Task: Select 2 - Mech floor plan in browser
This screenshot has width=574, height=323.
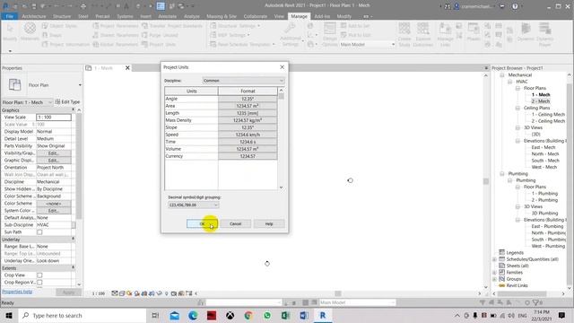Action: point(541,101)
